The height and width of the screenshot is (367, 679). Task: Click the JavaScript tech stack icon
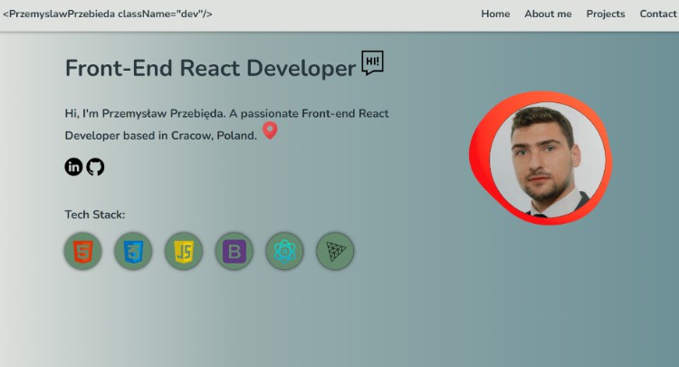[x=184, y=251]
